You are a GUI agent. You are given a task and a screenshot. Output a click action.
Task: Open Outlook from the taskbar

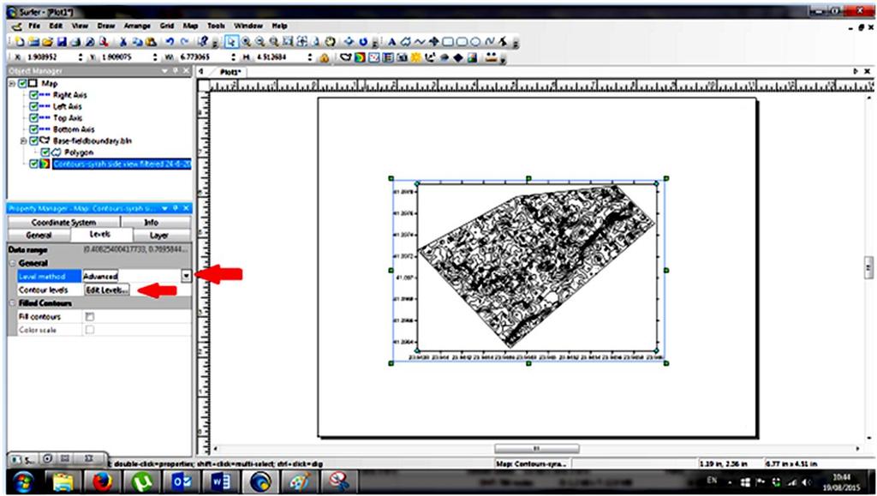(182, 481)
